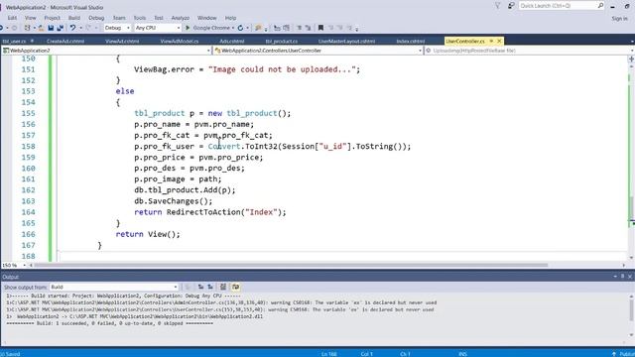This screenshot has height=357, width=635.
Task: Open the Team menu
Action: pos(119,18)
